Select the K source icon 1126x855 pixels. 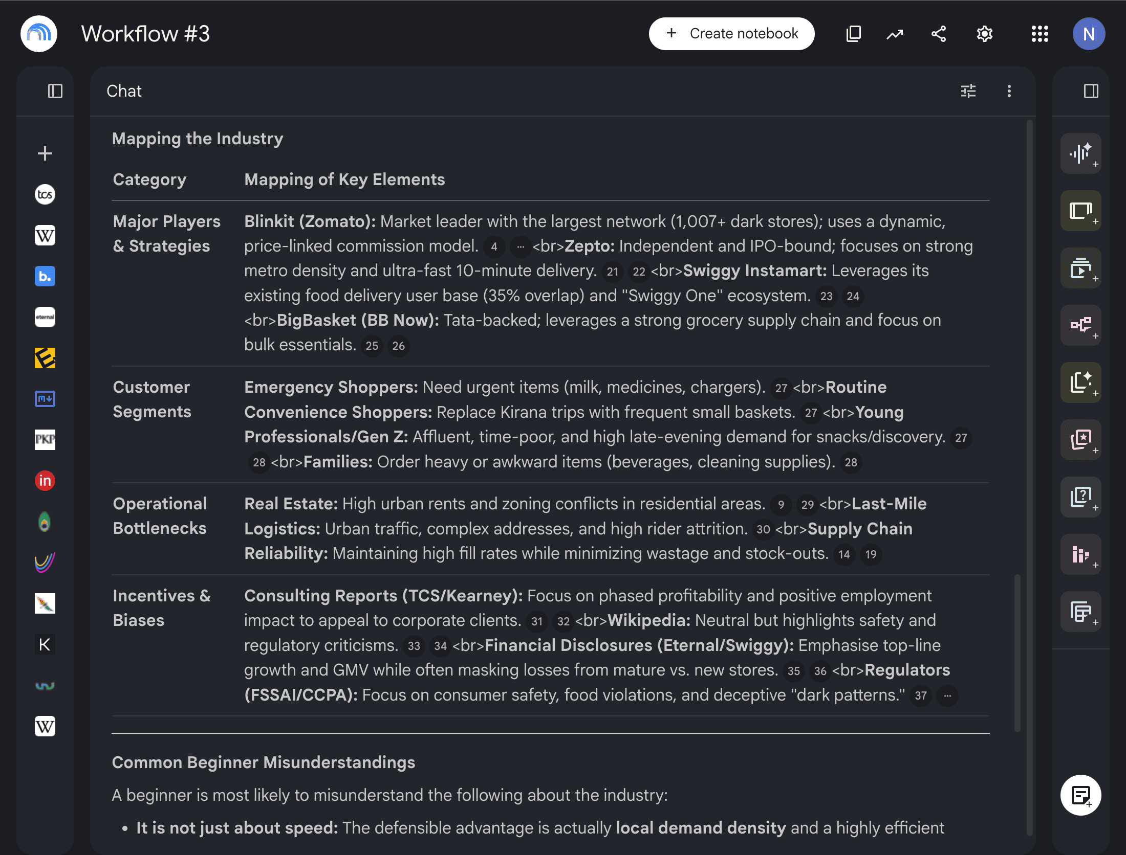(45, 644)
